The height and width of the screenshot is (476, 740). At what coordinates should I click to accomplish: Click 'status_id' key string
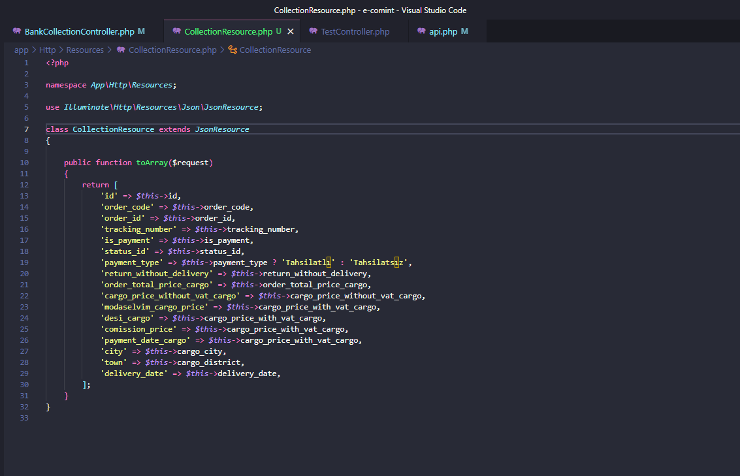click(x=125, y=251)
